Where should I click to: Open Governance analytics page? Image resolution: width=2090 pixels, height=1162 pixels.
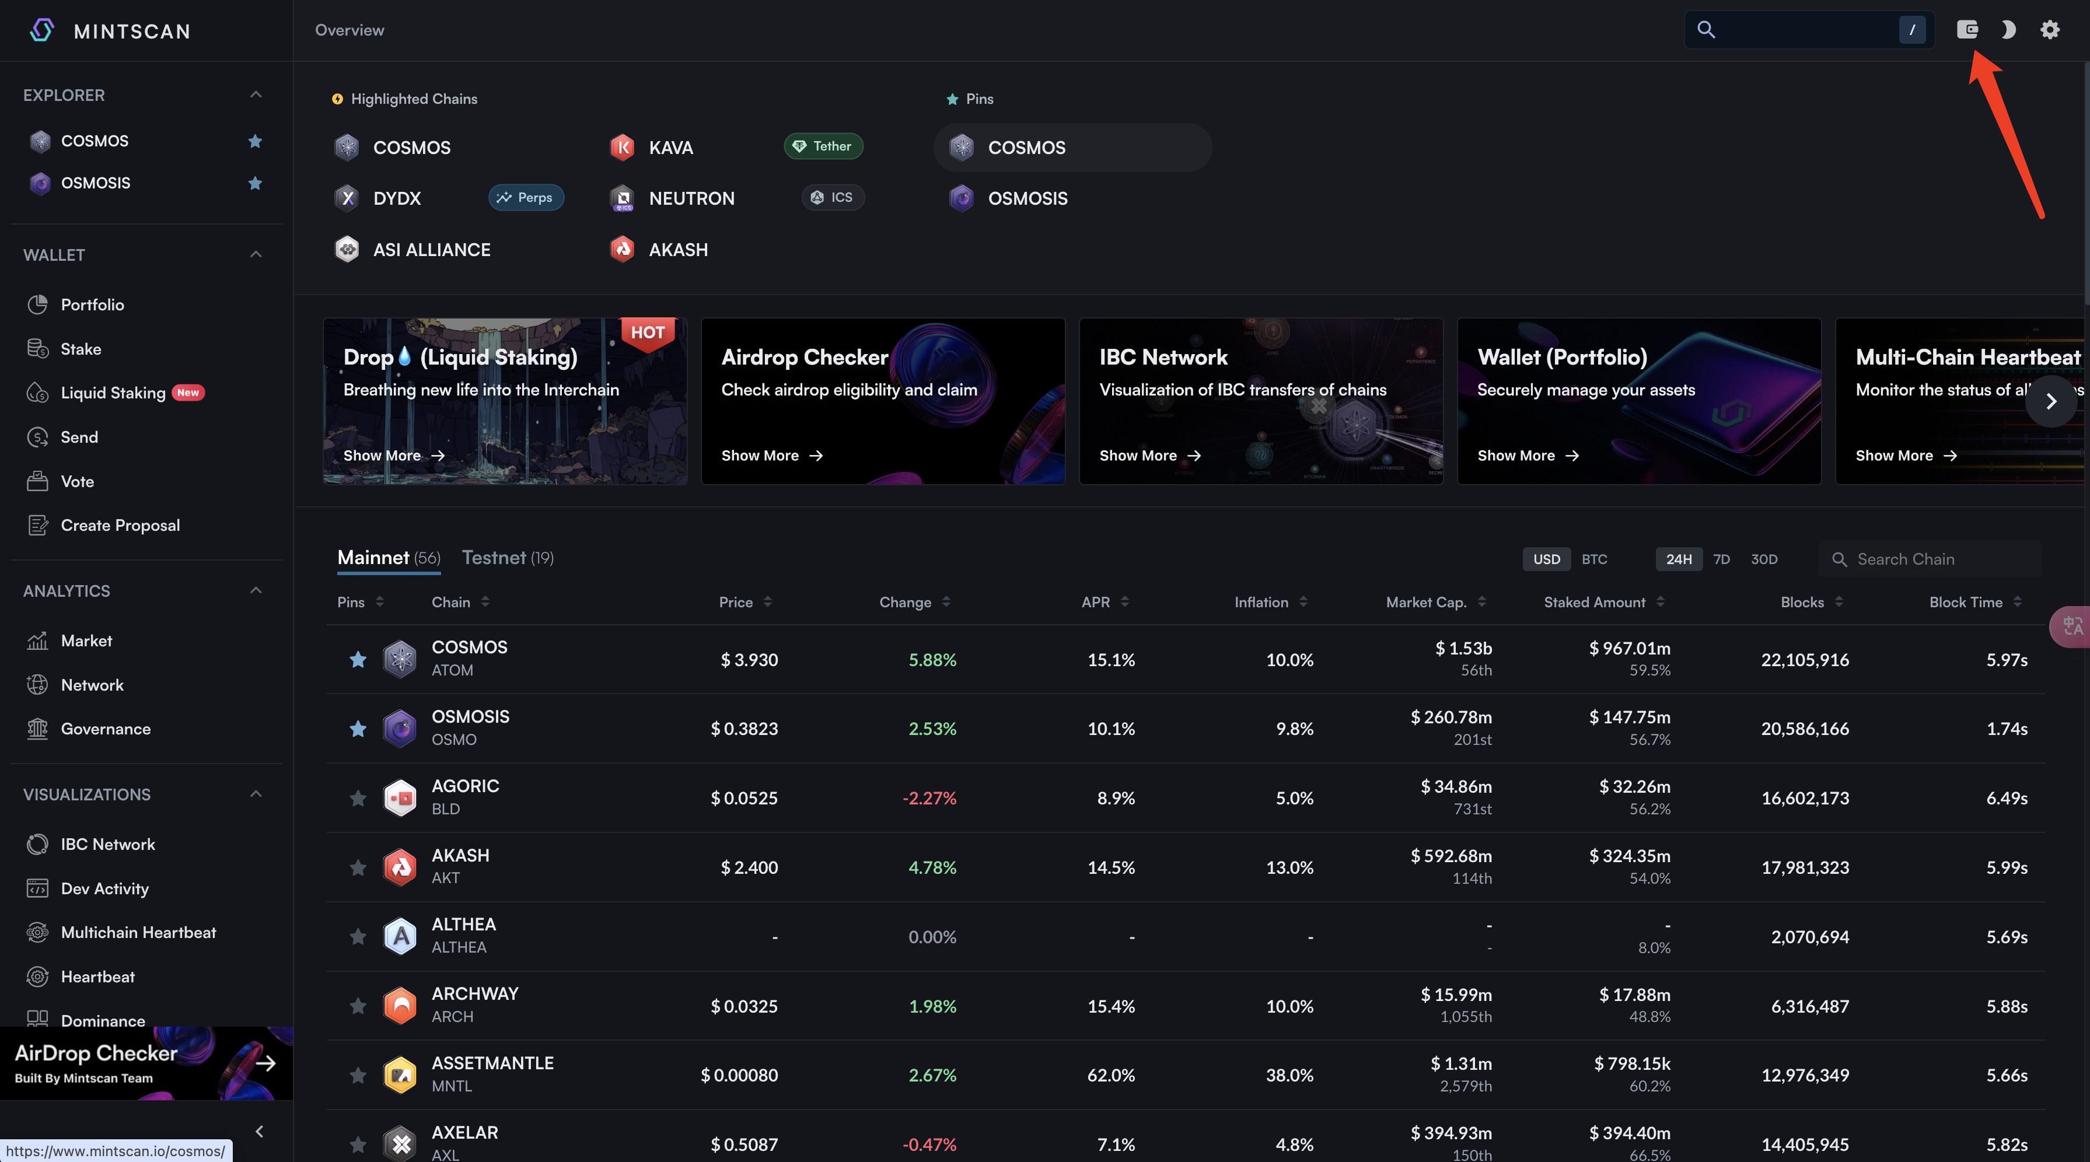tap(106, 729)
